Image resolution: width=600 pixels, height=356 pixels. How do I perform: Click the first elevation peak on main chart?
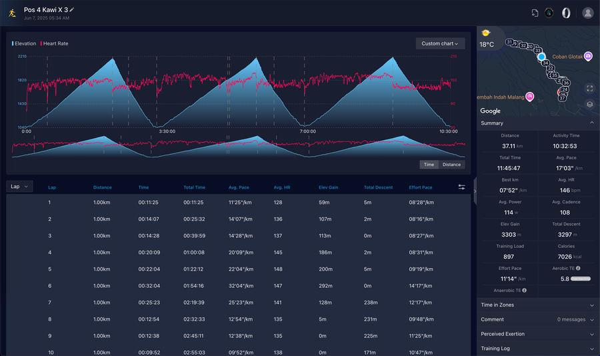(113, 59)
